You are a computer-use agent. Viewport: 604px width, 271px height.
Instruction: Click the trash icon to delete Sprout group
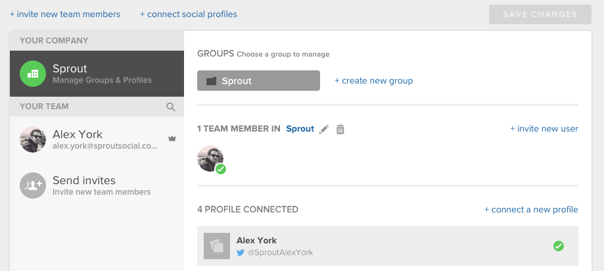pyautogui.click(x=340, y=129)
